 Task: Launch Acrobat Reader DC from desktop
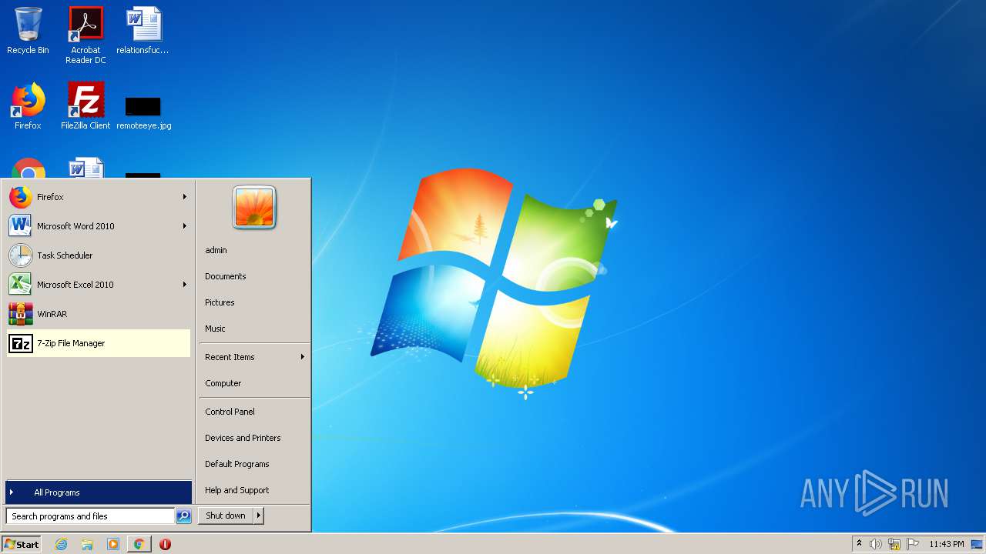86,35
